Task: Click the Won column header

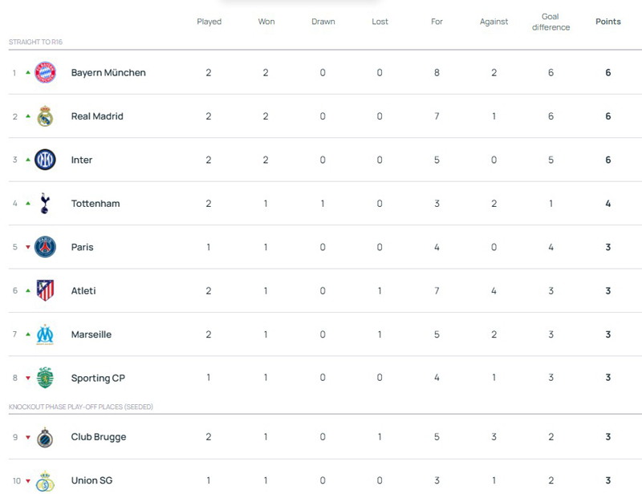Action: tap(266, 22)
